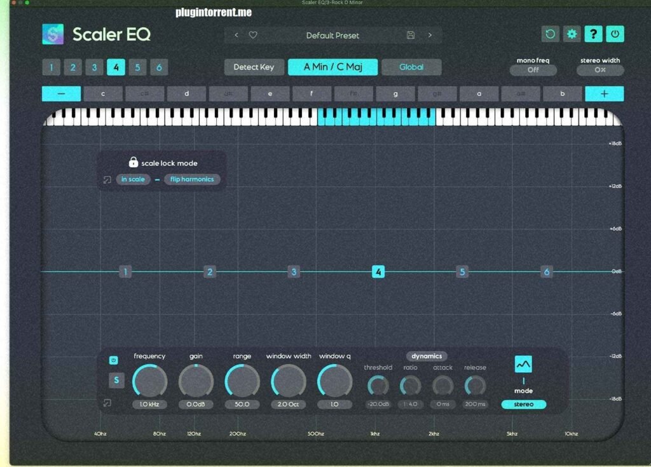Screen dimensions: 651x467
Task: Click the expand icon in scale lock panel
Action: pos(107,180)
